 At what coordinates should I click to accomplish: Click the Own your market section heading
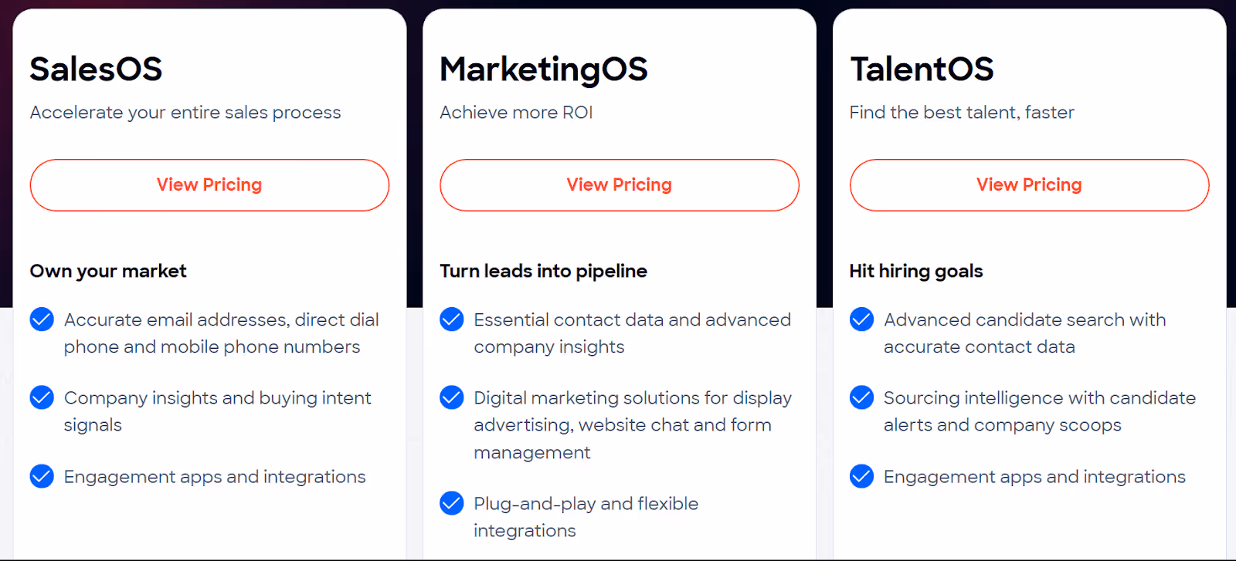click(107, 271)
